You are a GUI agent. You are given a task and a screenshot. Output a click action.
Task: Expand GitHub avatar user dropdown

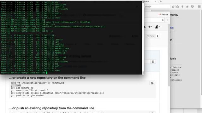[x=157, y=27]
